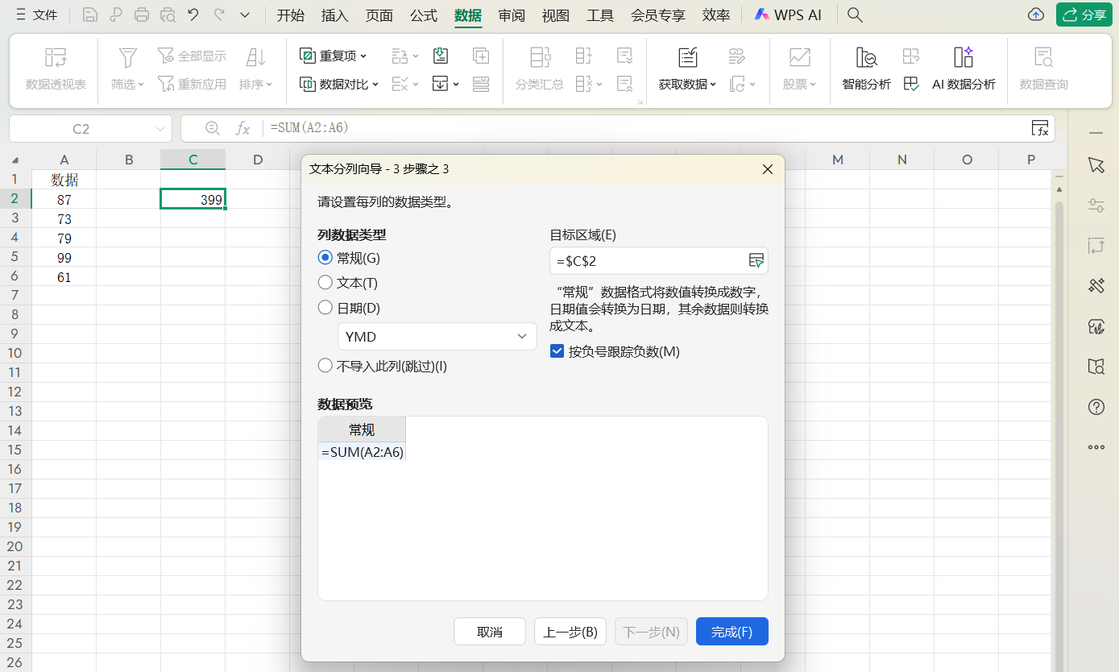The width and height of the screenshot is (1119, 672).
Task: Click the WPS AI icon in title bar
Action: (x=761, y=14)
